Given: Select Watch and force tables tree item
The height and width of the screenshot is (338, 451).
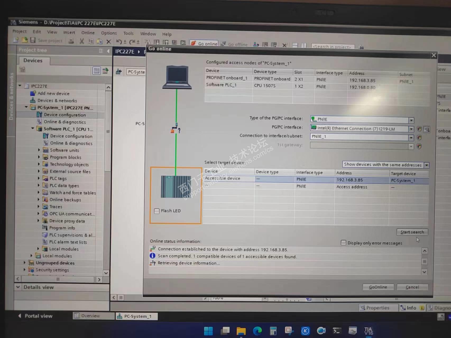Looking at the screenshot, I should [73, 193].
